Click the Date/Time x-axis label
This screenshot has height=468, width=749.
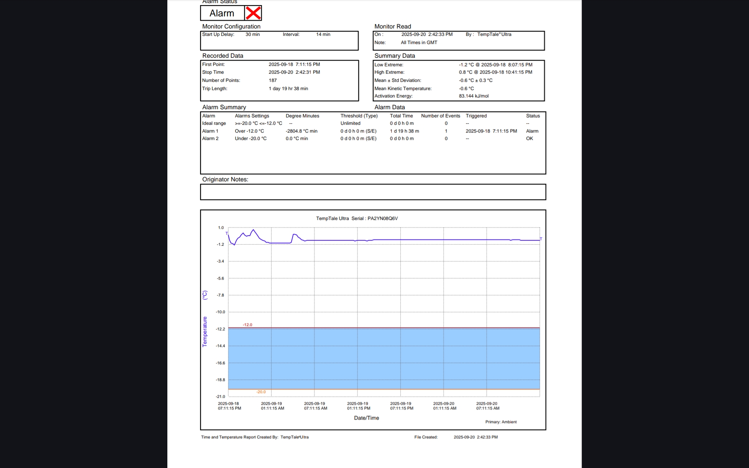click(x=366, y=418)
